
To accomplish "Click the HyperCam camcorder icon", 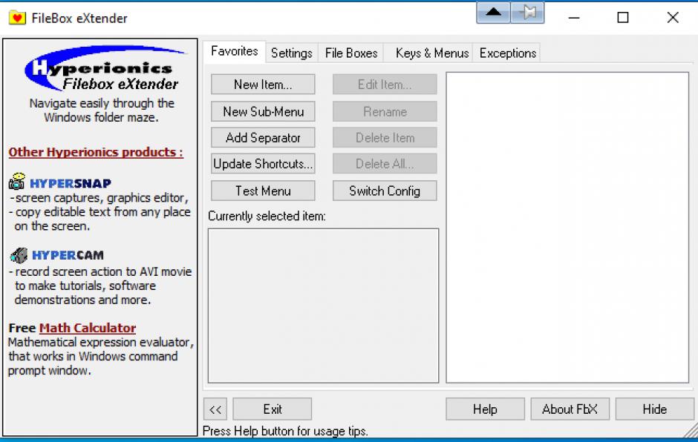I will click(x=19, y=255).
